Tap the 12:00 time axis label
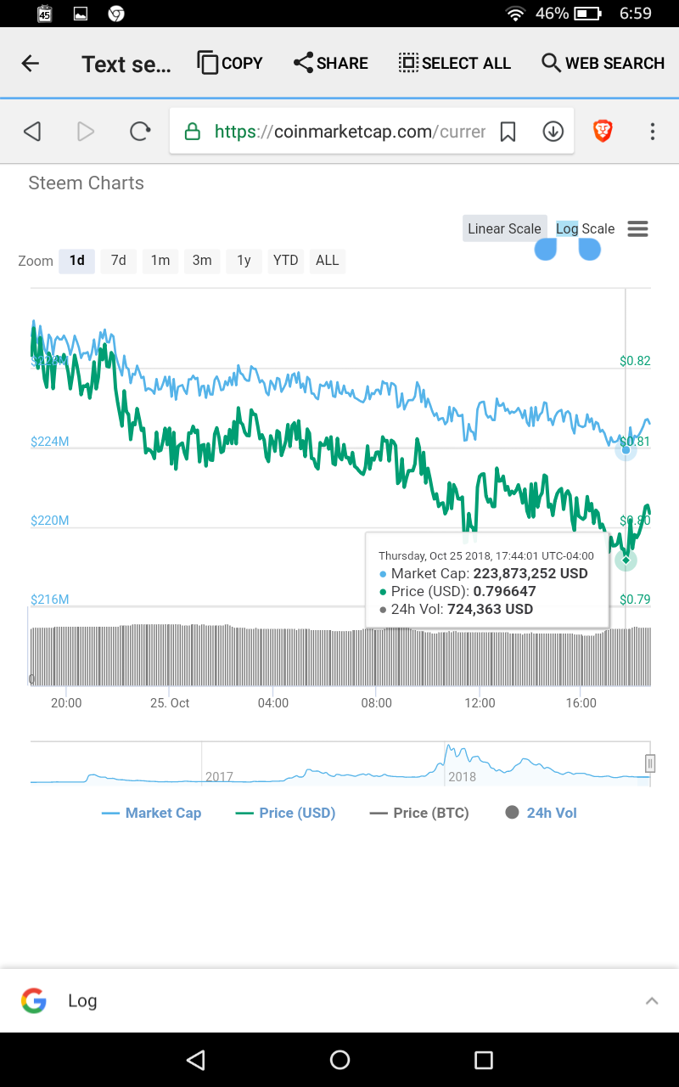The height and width of the screenshot is (1087, 679). [480, 703]
